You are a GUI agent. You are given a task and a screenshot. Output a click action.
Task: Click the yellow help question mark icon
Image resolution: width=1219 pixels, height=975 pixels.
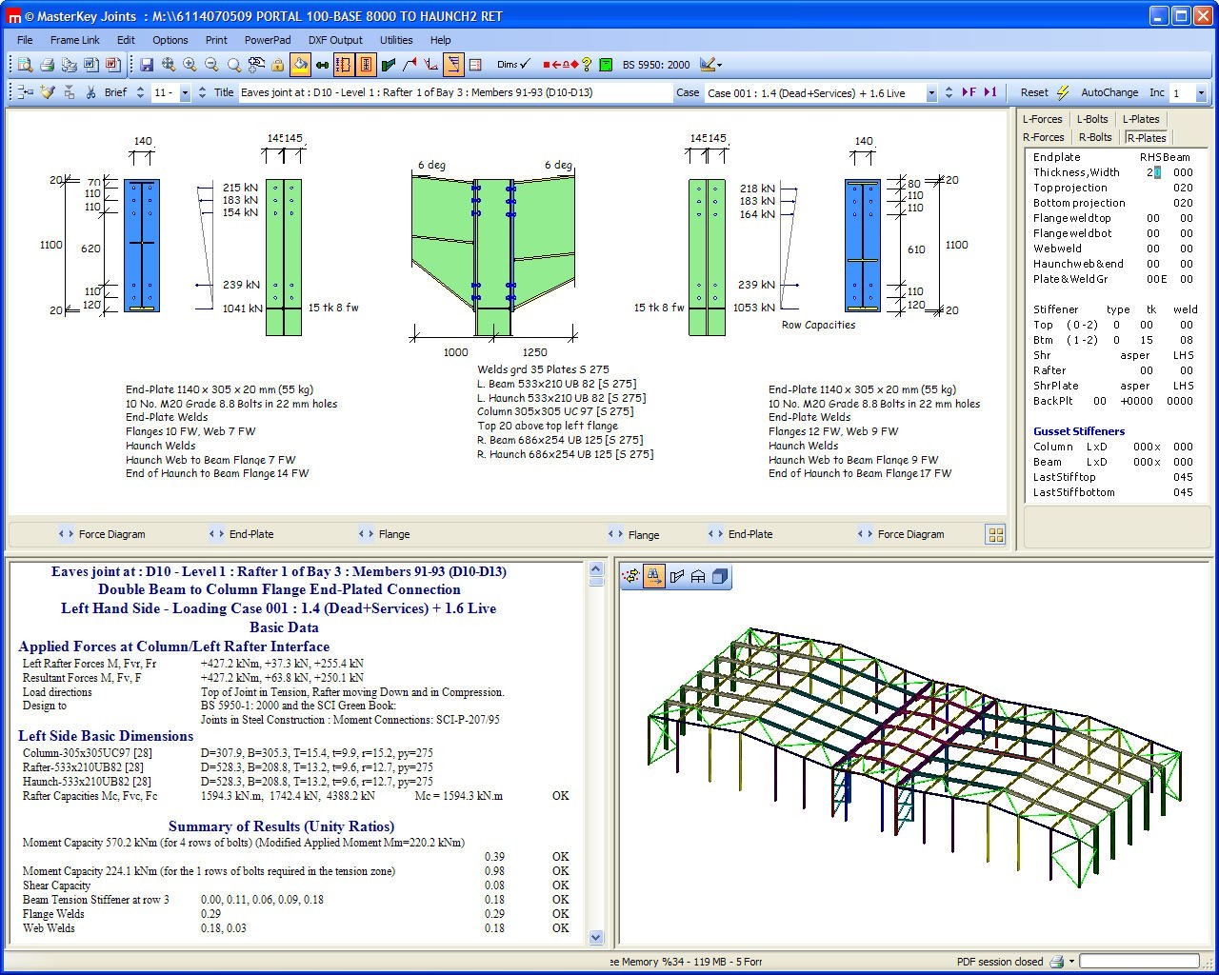(x=587, y=65)
